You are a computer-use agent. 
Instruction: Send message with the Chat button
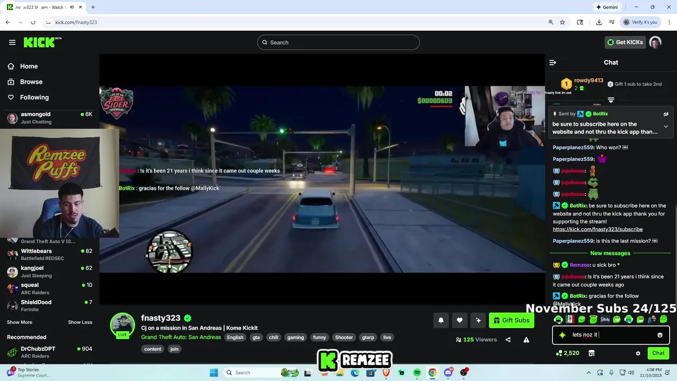click(658, 353)
